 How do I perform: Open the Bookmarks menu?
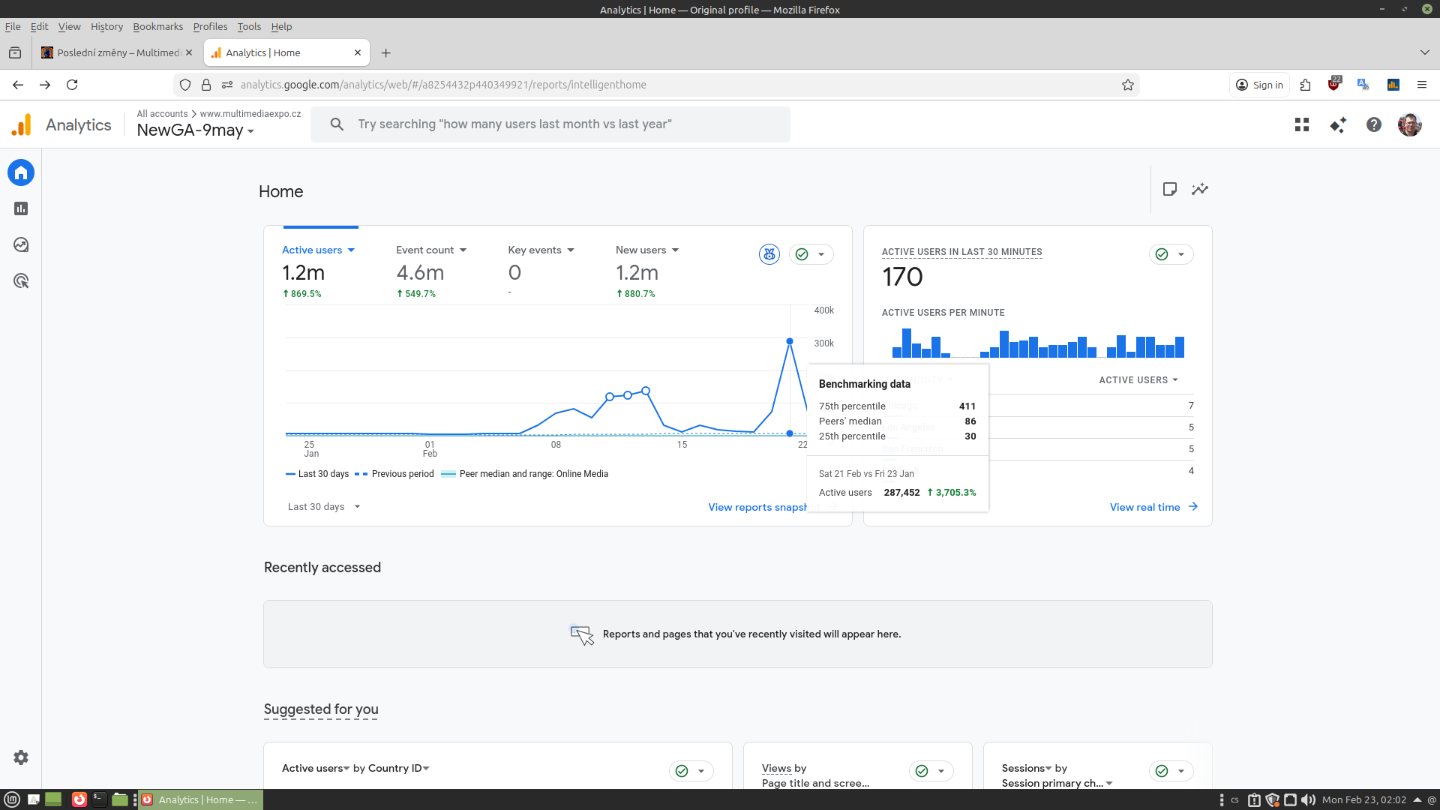[157, 26]
